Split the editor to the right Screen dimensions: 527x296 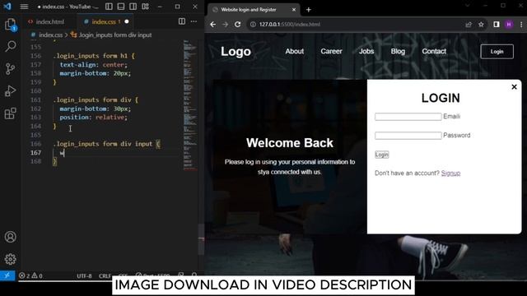point(182,21)
